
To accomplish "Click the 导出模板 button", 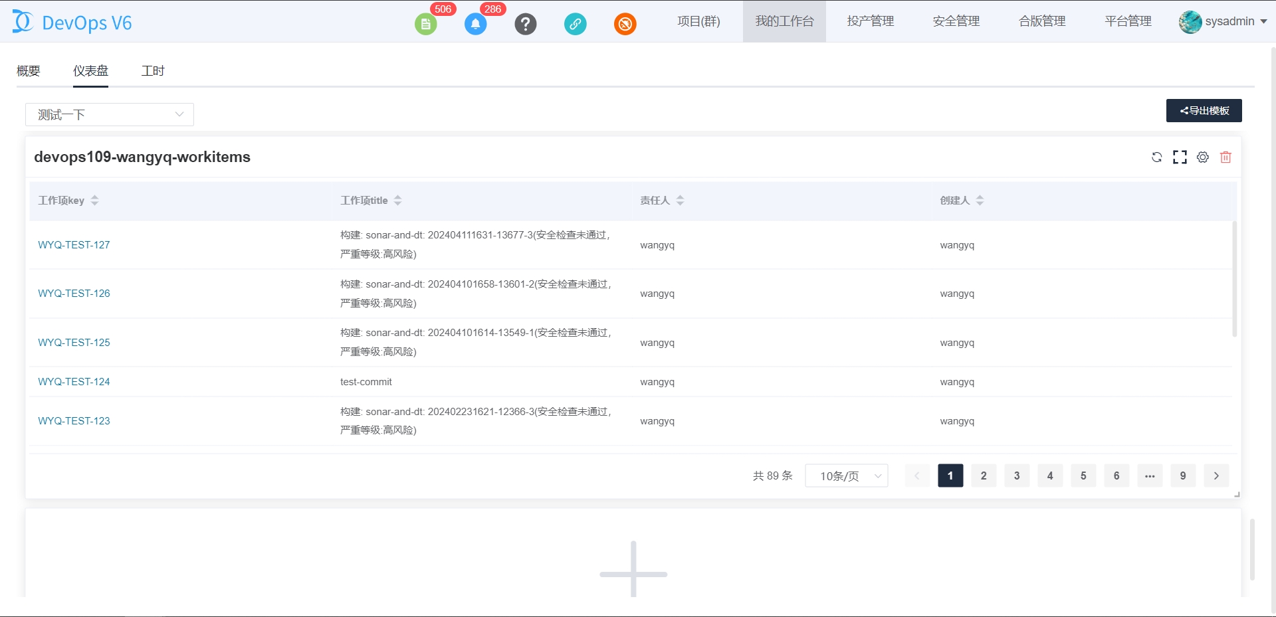I will pos(1204,111).
